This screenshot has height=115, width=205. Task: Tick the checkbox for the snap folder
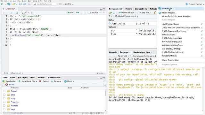point(4,98)
